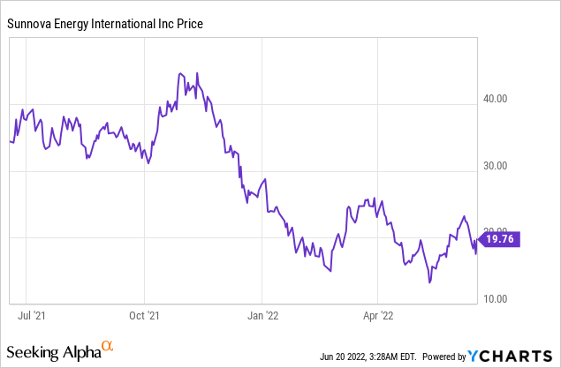The width and height of the screenshot is (561, 368).
Task: Click the Apr '22 axis label
Action: coord(376,313)
